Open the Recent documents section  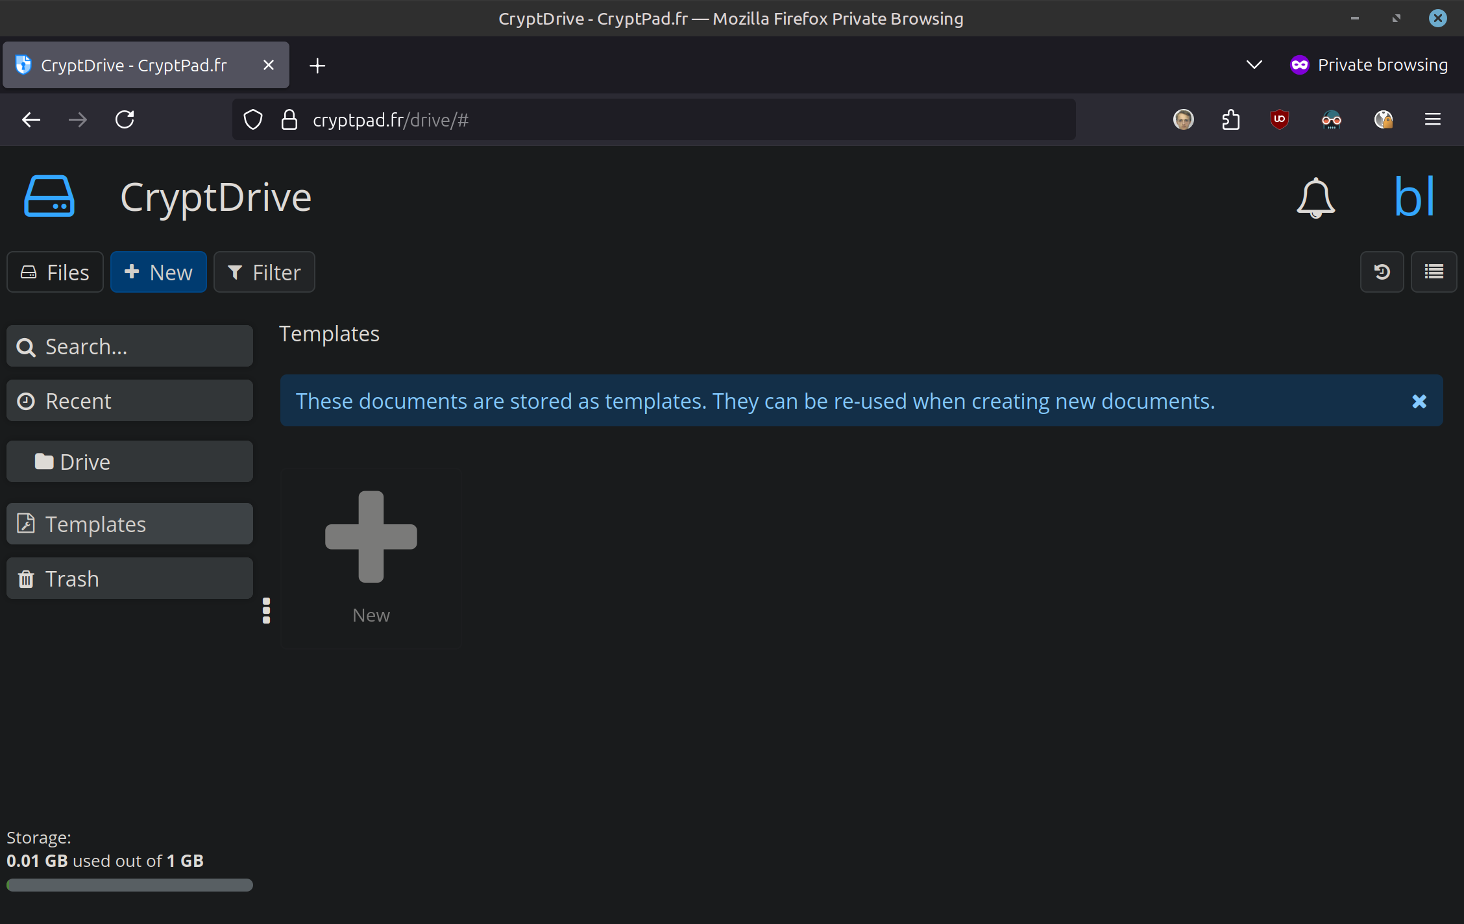130,401
